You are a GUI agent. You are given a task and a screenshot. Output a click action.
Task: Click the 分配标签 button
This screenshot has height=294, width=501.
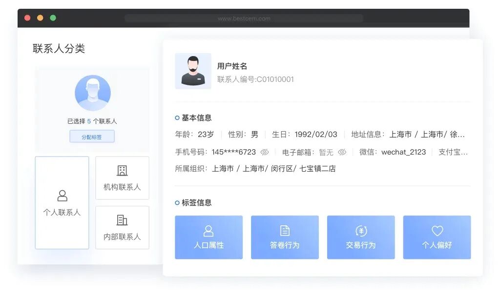[x=92, y=137]
